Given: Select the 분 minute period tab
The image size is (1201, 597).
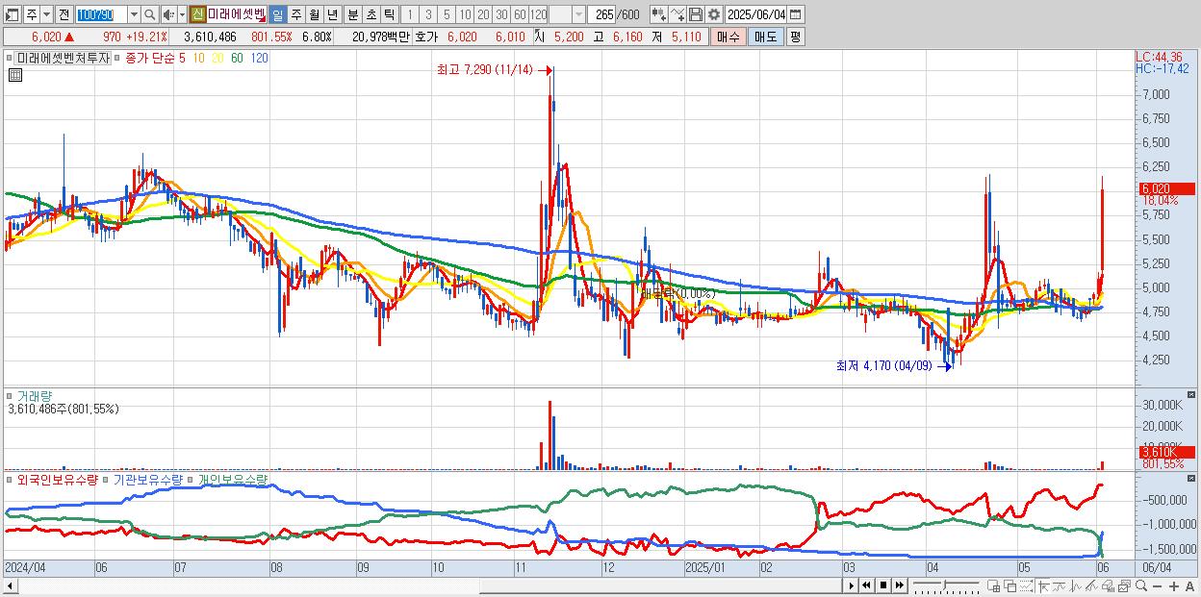Looking at the screenshot, I should click(352, 14).
